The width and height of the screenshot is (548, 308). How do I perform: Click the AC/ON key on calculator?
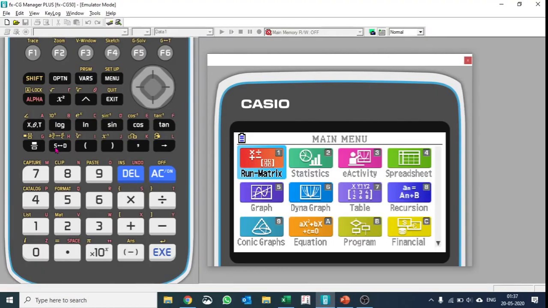pos(162,174)
